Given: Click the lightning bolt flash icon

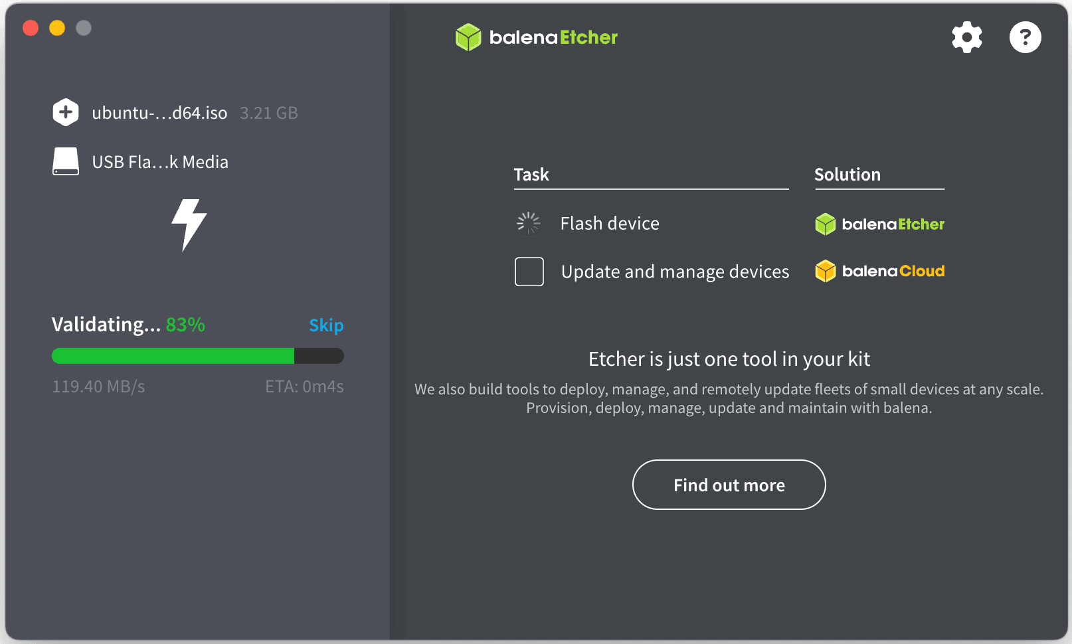Looking at the screenshot, I should 189,224.
